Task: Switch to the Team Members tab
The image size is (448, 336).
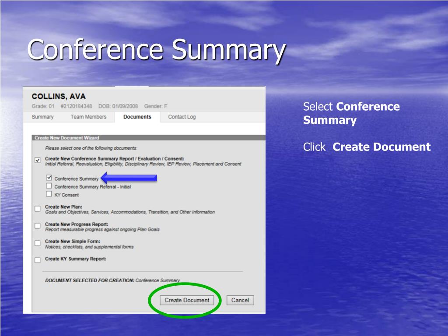Action: pos(88,117)
